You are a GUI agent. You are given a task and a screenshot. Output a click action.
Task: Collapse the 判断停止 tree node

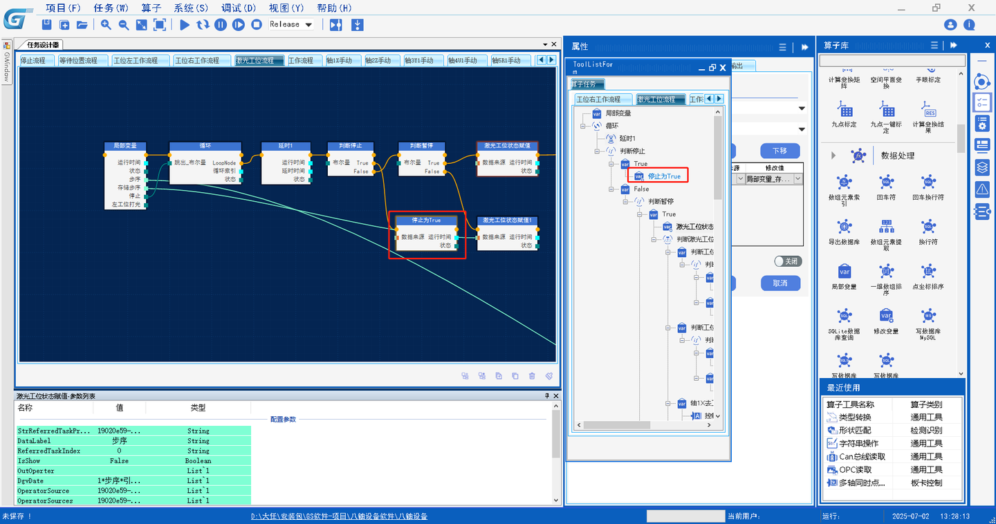(596, 151)
